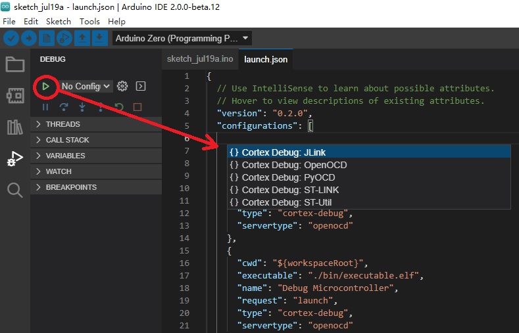Open the Edit menu
Screen dimensions: 519x333
tap(31, 22)
